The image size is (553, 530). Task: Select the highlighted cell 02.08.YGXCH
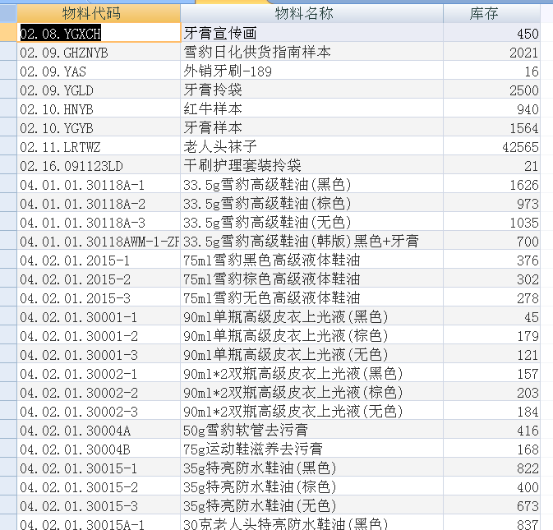point(99,33)
